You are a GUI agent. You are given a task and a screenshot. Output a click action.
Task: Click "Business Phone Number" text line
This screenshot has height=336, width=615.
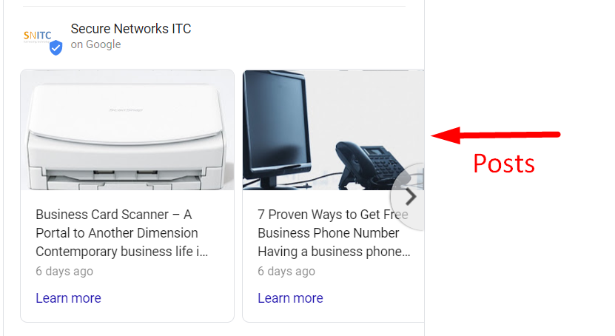tap(329, 233)
